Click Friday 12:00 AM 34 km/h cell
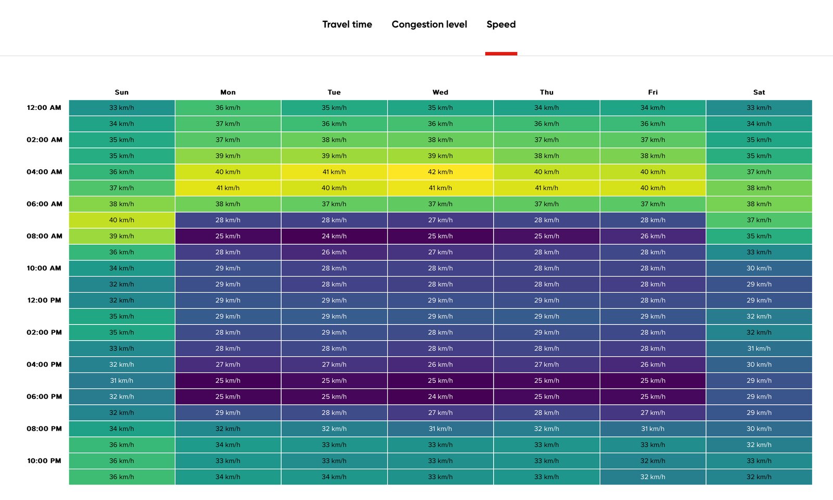833x500 pixels. coord(653,108)
